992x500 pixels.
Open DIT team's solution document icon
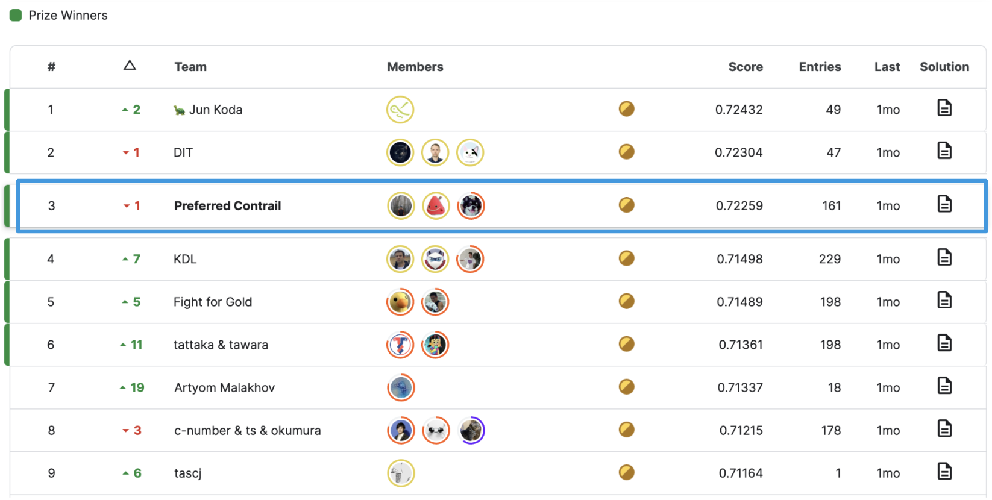(944, 151)
